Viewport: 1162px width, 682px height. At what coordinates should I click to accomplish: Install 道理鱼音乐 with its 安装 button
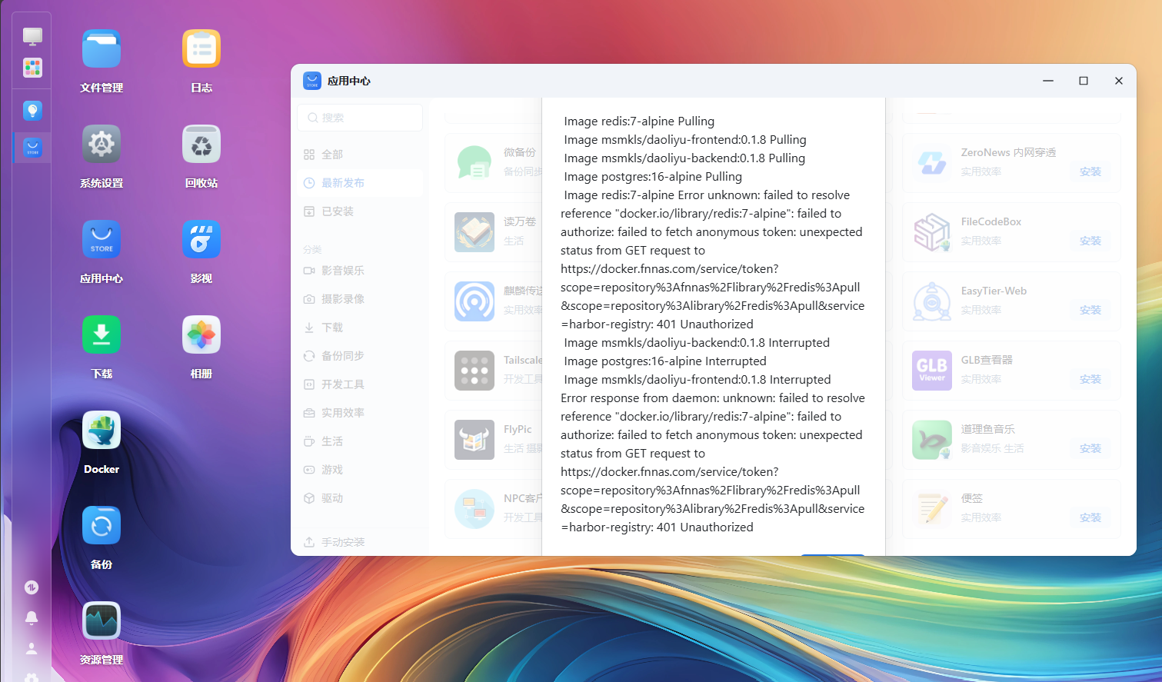pos(1090,448)
